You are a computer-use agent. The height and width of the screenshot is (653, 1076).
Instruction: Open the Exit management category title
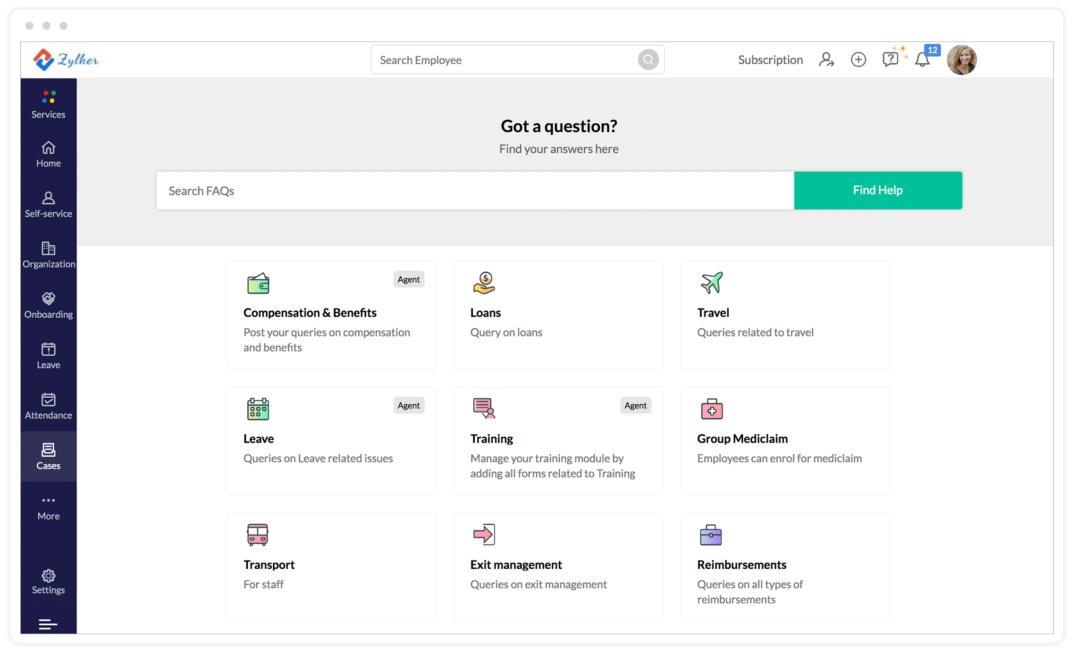pos(516,564)
